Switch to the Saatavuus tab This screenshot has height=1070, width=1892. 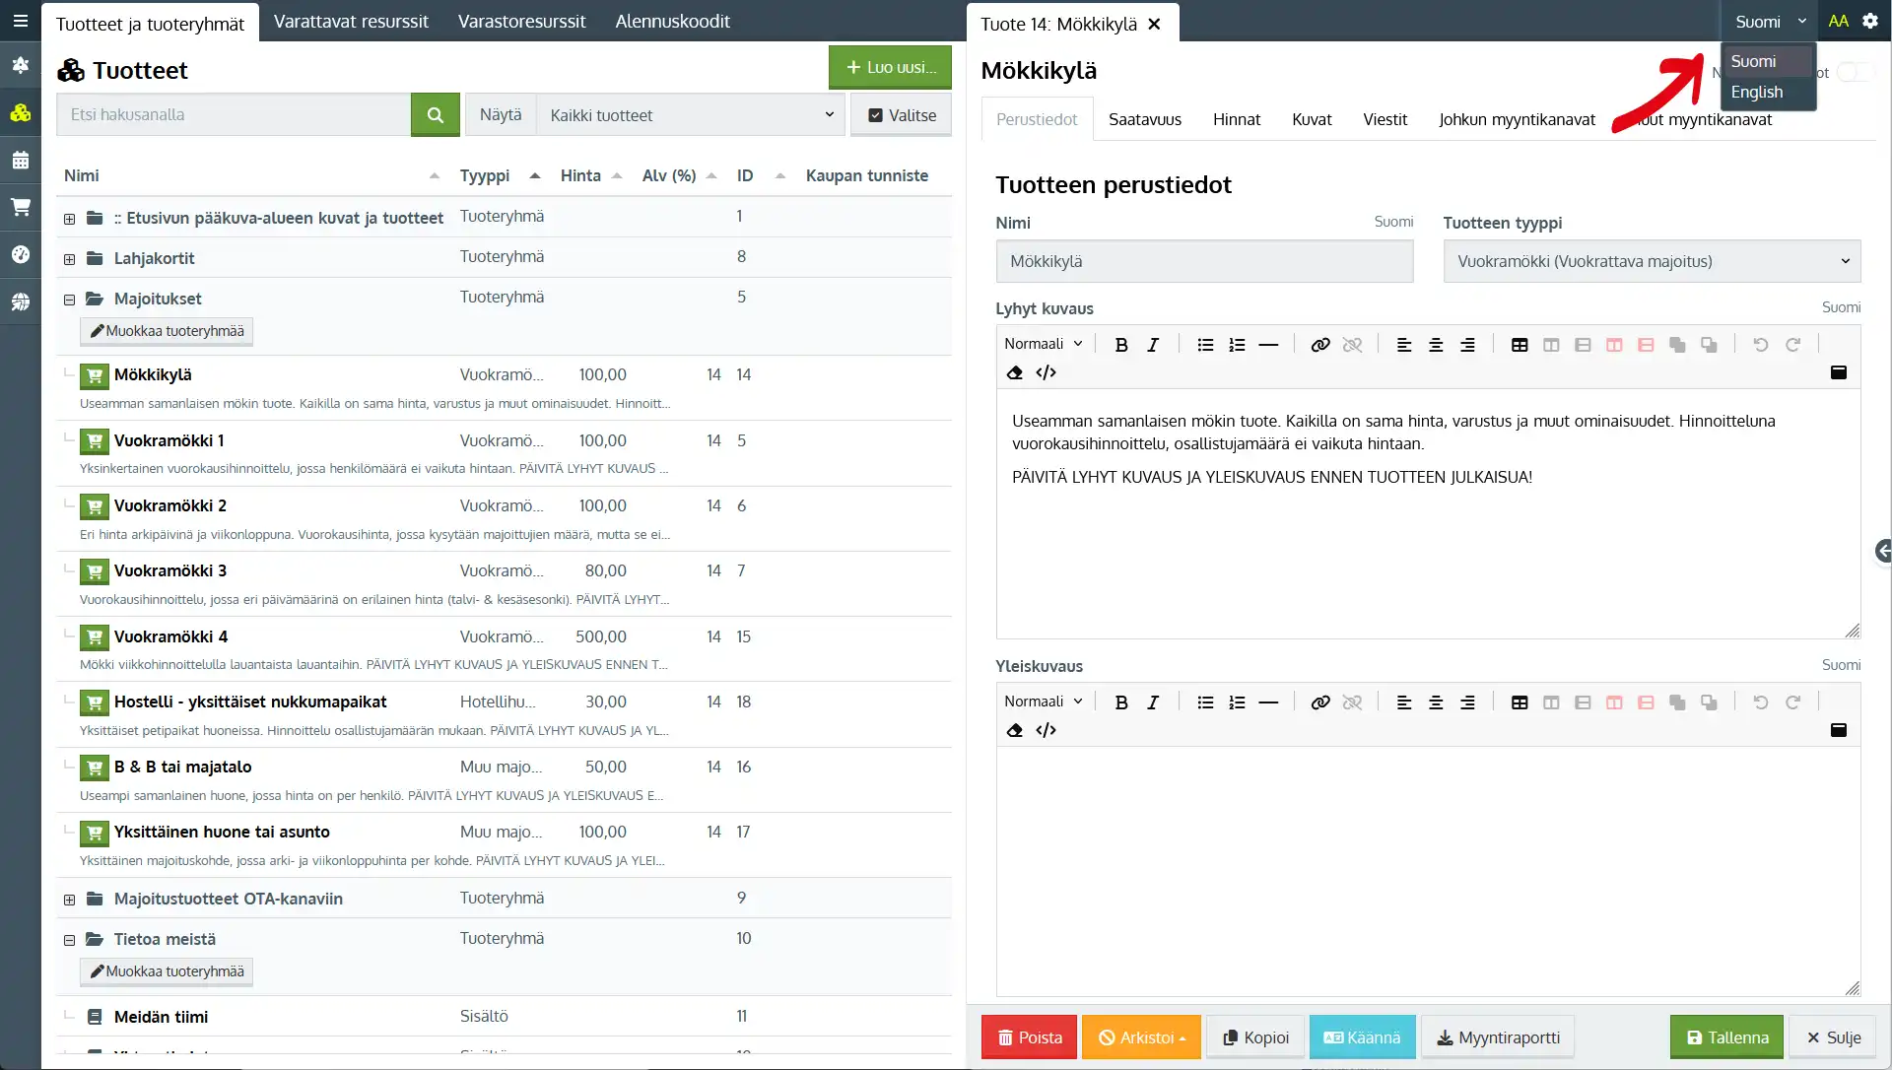pyautogui.click(x=1144, y=119)
